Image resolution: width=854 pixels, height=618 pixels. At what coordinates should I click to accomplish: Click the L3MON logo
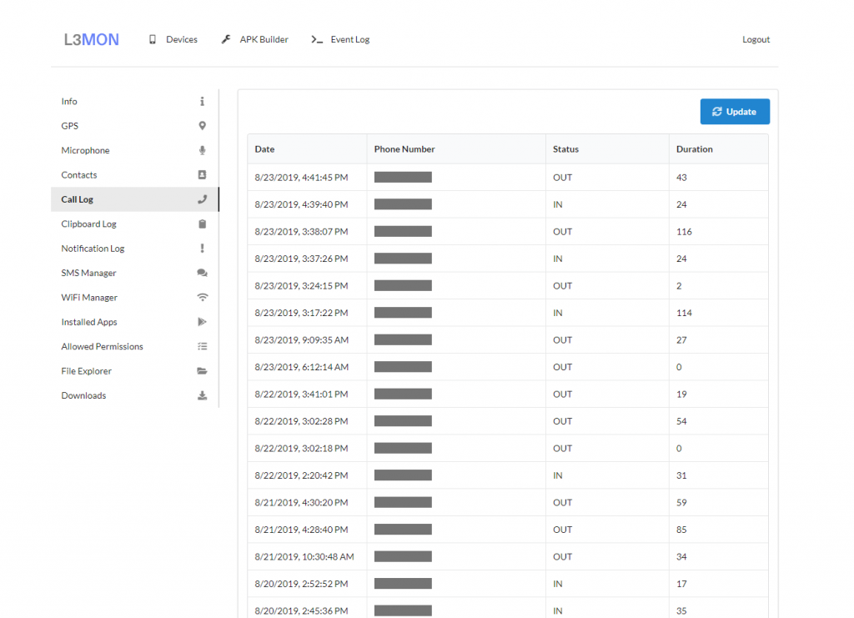92,40
